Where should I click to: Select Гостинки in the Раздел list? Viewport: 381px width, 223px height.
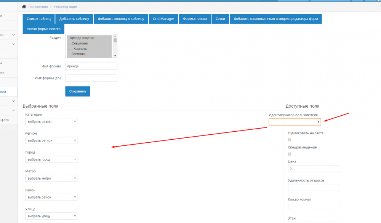pos(89,54)
